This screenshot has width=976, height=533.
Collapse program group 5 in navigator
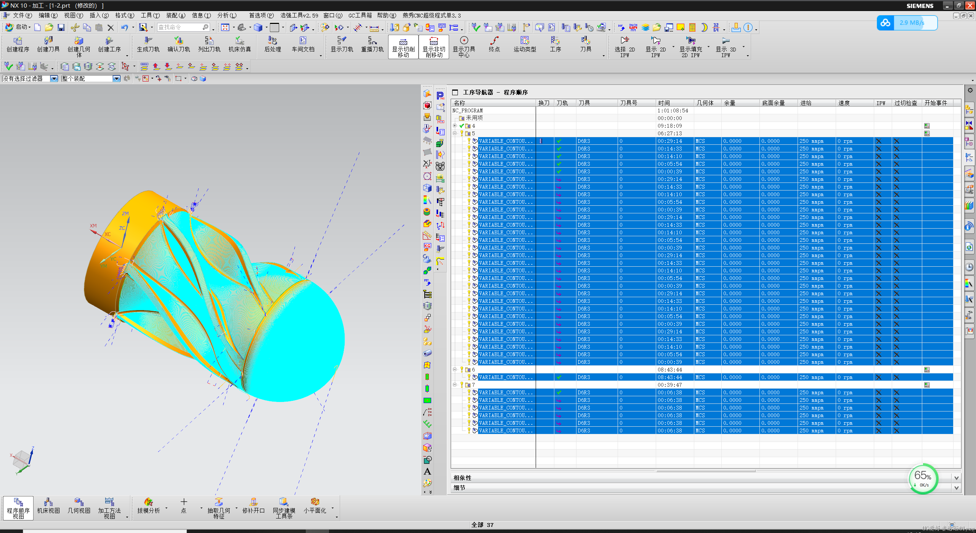[x=454, y=133]
